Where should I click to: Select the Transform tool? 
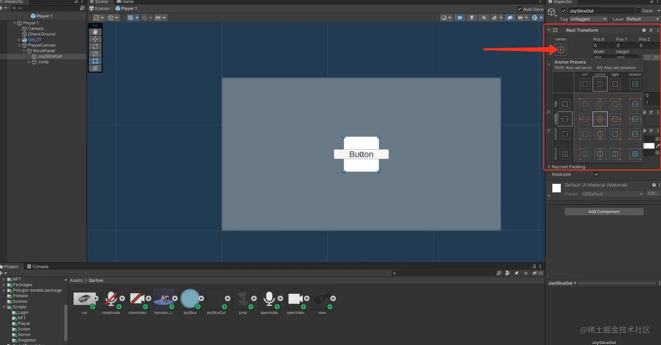pos(95,68)
